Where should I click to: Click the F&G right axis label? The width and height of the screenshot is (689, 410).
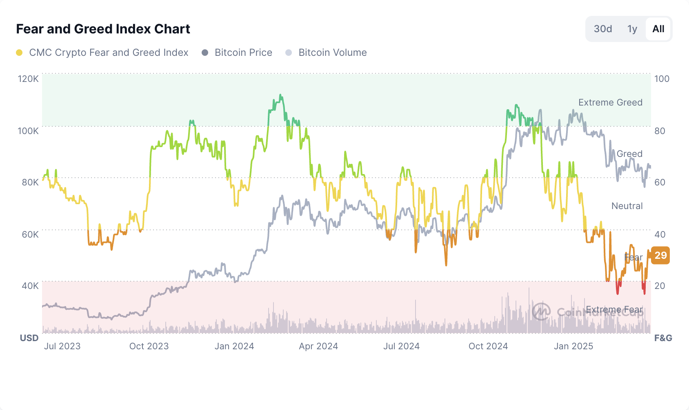pos(663,338)
